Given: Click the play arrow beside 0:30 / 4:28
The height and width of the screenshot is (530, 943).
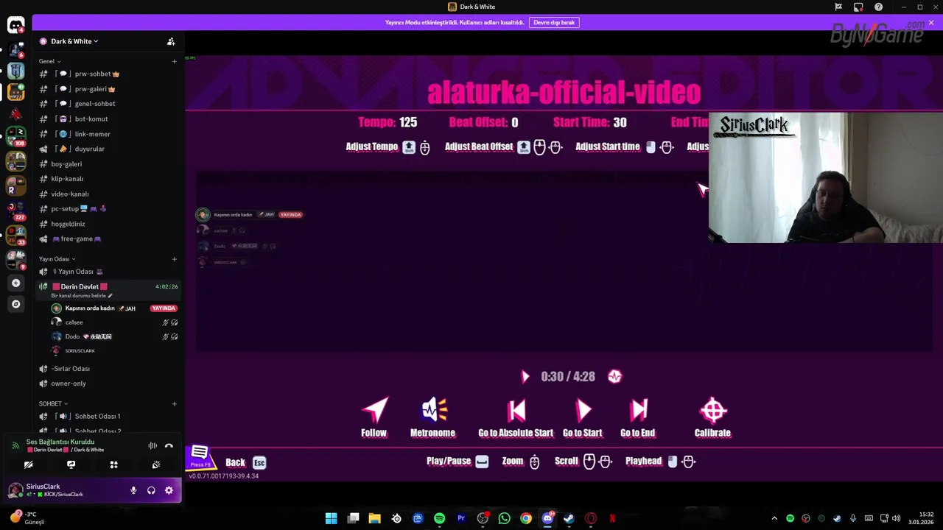Looking at the screenshot, I should click(525, 377).
